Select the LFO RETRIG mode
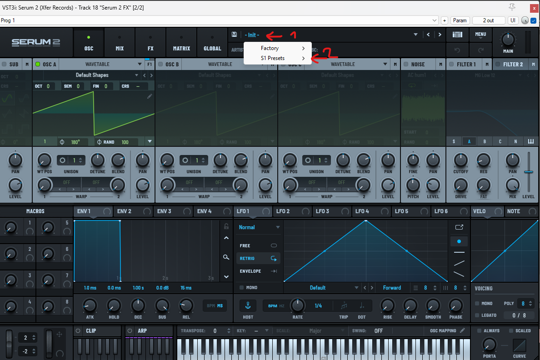This screenshot has width=540, height=360. click(x=258, y=258)
